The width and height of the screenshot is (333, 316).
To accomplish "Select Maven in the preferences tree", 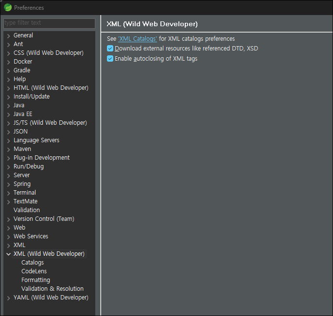I will click(22, 149).
